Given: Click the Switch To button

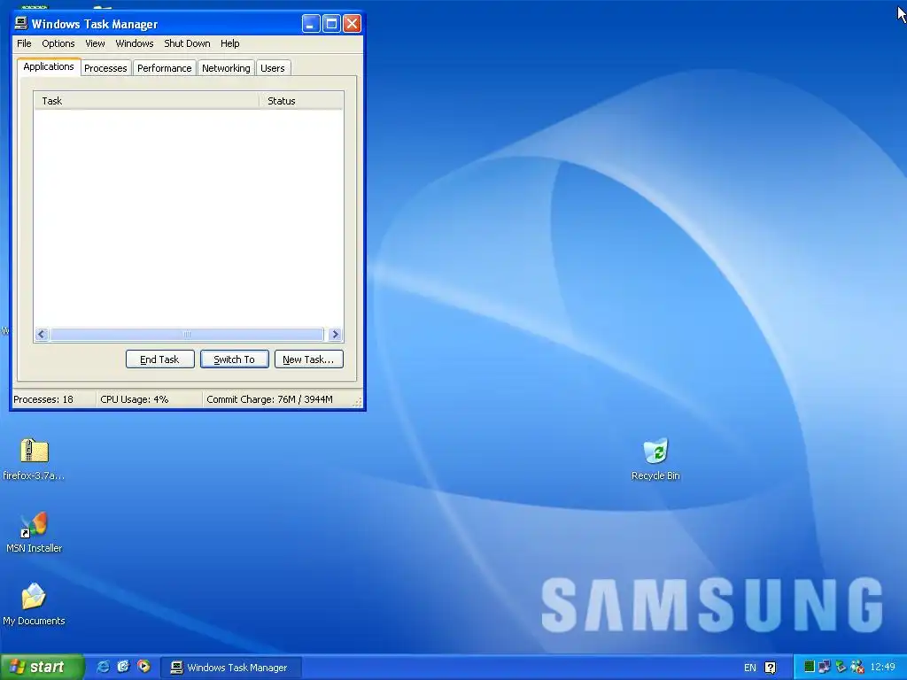Looking at the screenshot, I should pos(234,359).
